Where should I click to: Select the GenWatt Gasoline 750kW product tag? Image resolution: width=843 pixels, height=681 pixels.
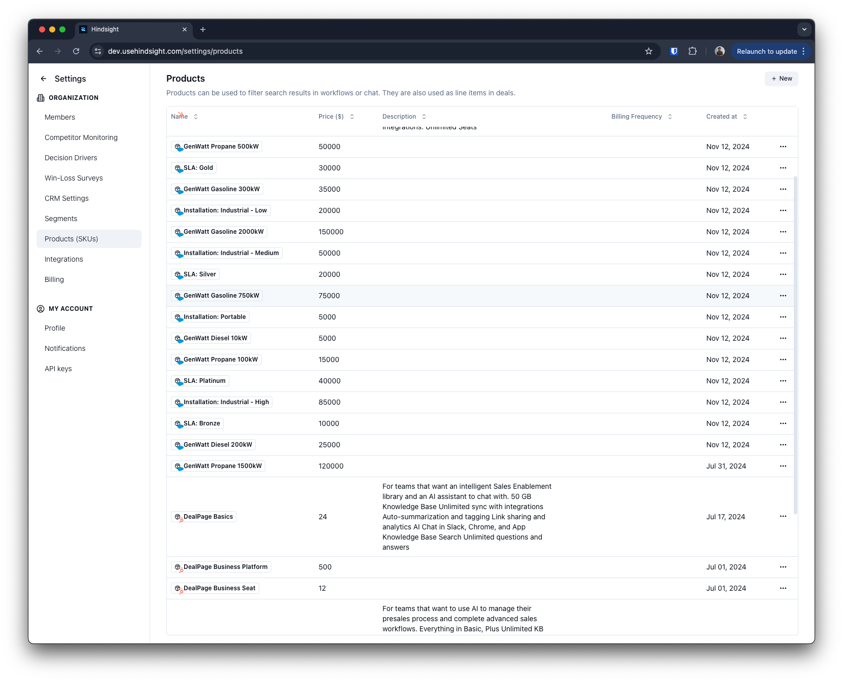pyautogui.click(x=217, y=296)
